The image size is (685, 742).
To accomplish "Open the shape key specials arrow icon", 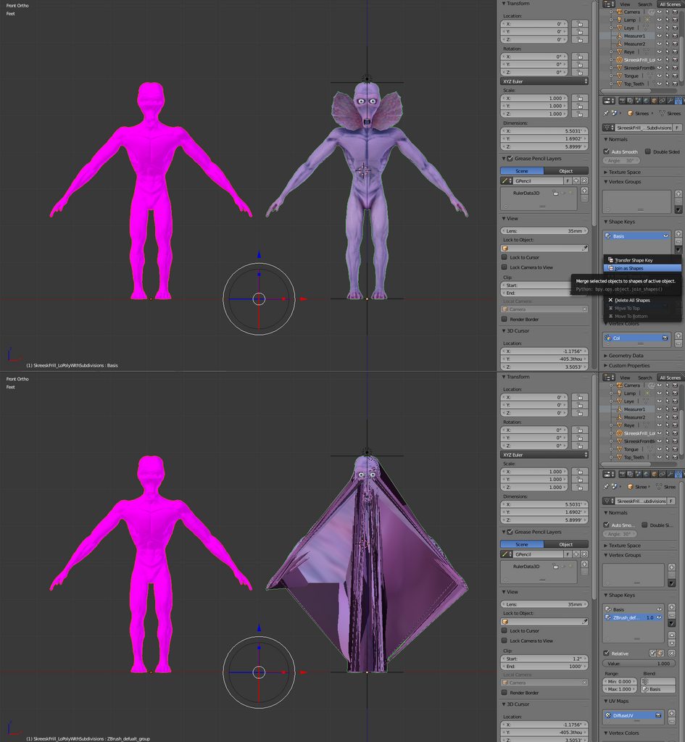I will (678, 250).
